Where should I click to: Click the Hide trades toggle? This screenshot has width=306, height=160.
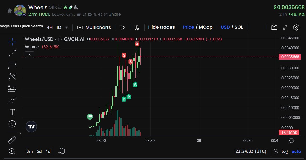161,27
